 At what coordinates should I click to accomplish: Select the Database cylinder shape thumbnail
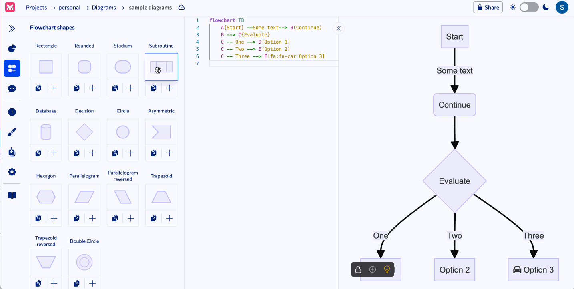(46, 132)
